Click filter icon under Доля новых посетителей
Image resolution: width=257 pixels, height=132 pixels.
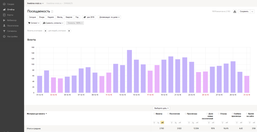coord(209,123)
